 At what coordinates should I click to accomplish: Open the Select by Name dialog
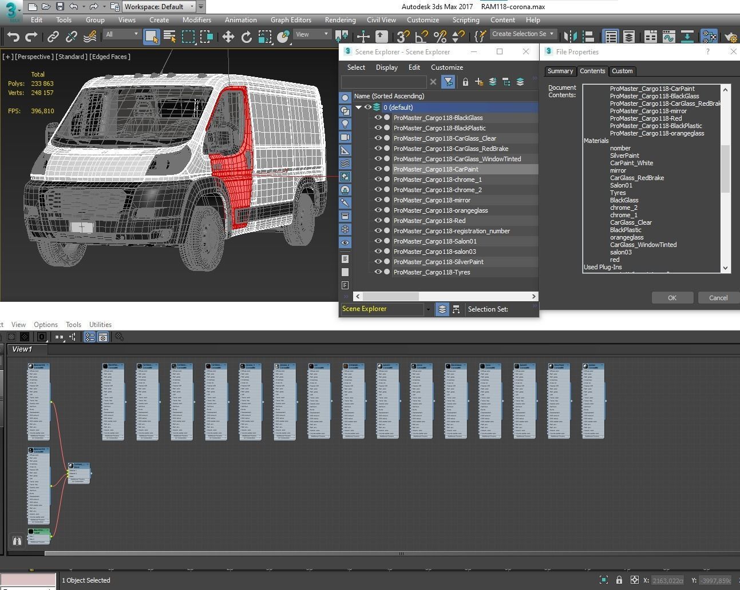tap(169, 37)
